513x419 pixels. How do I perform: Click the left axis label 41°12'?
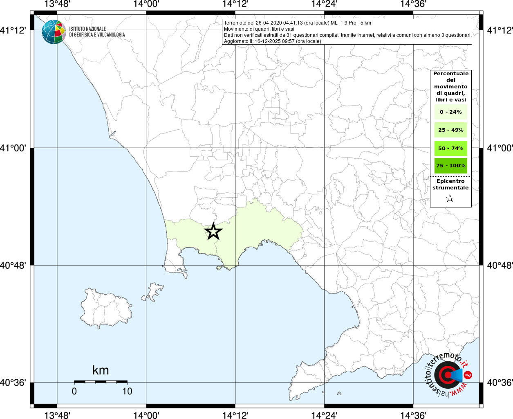(13, 30)
